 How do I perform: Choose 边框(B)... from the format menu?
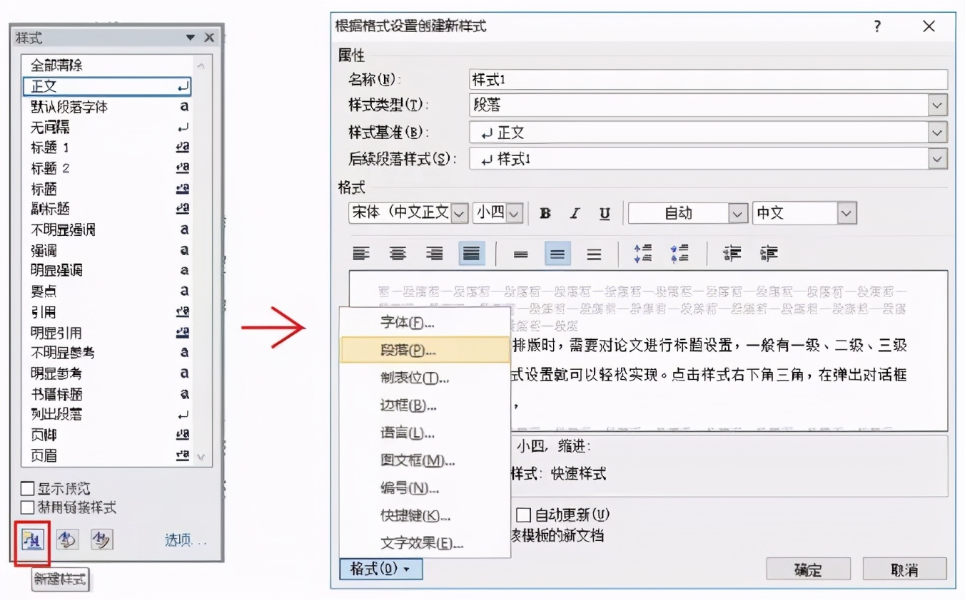click(x=425, y=405)
